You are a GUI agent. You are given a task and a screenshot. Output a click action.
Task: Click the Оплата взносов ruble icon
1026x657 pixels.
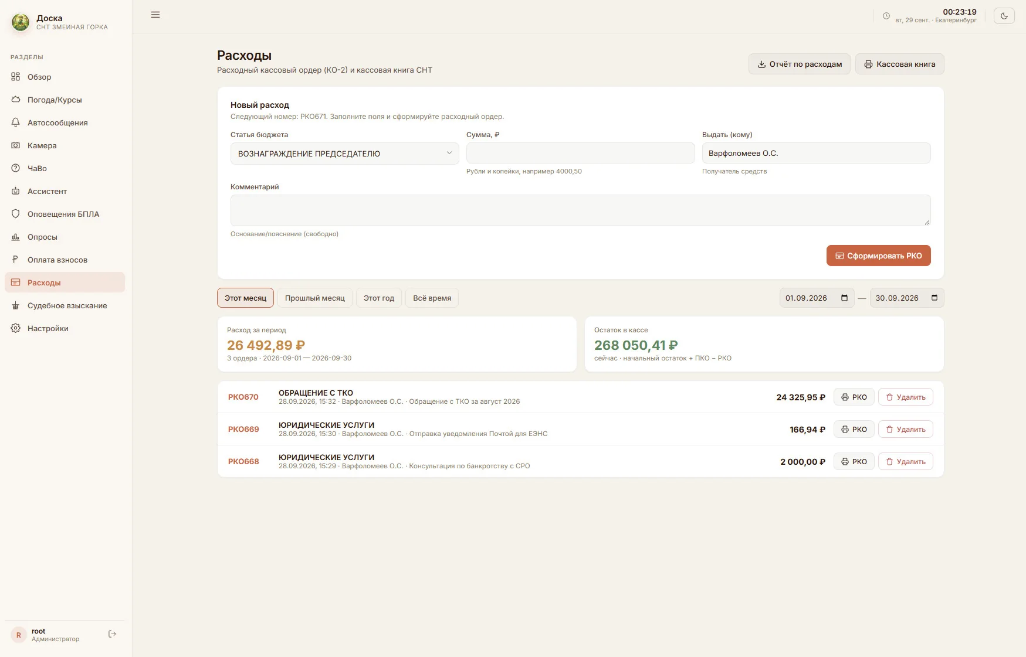(16, 260)
